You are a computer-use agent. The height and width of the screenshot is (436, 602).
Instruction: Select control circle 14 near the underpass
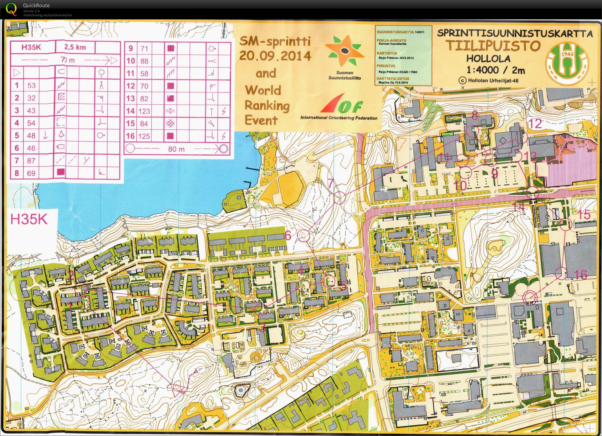(533, 193)
